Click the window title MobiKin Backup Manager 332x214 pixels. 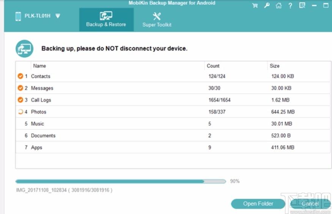pos(172,3)
